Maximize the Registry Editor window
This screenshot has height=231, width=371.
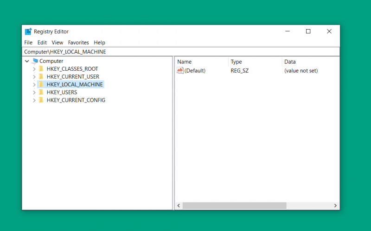point(308,31)
